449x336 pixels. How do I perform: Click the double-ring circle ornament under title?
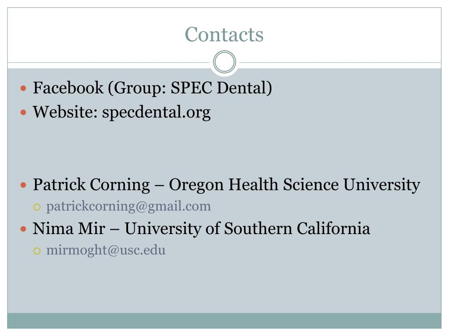pyautogui.click(x=224, y=62)
